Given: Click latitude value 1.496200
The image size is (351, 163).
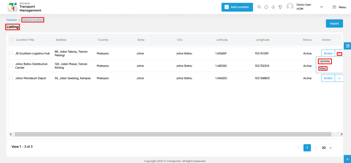Looking at the screenshot, I should coord(221,78).
